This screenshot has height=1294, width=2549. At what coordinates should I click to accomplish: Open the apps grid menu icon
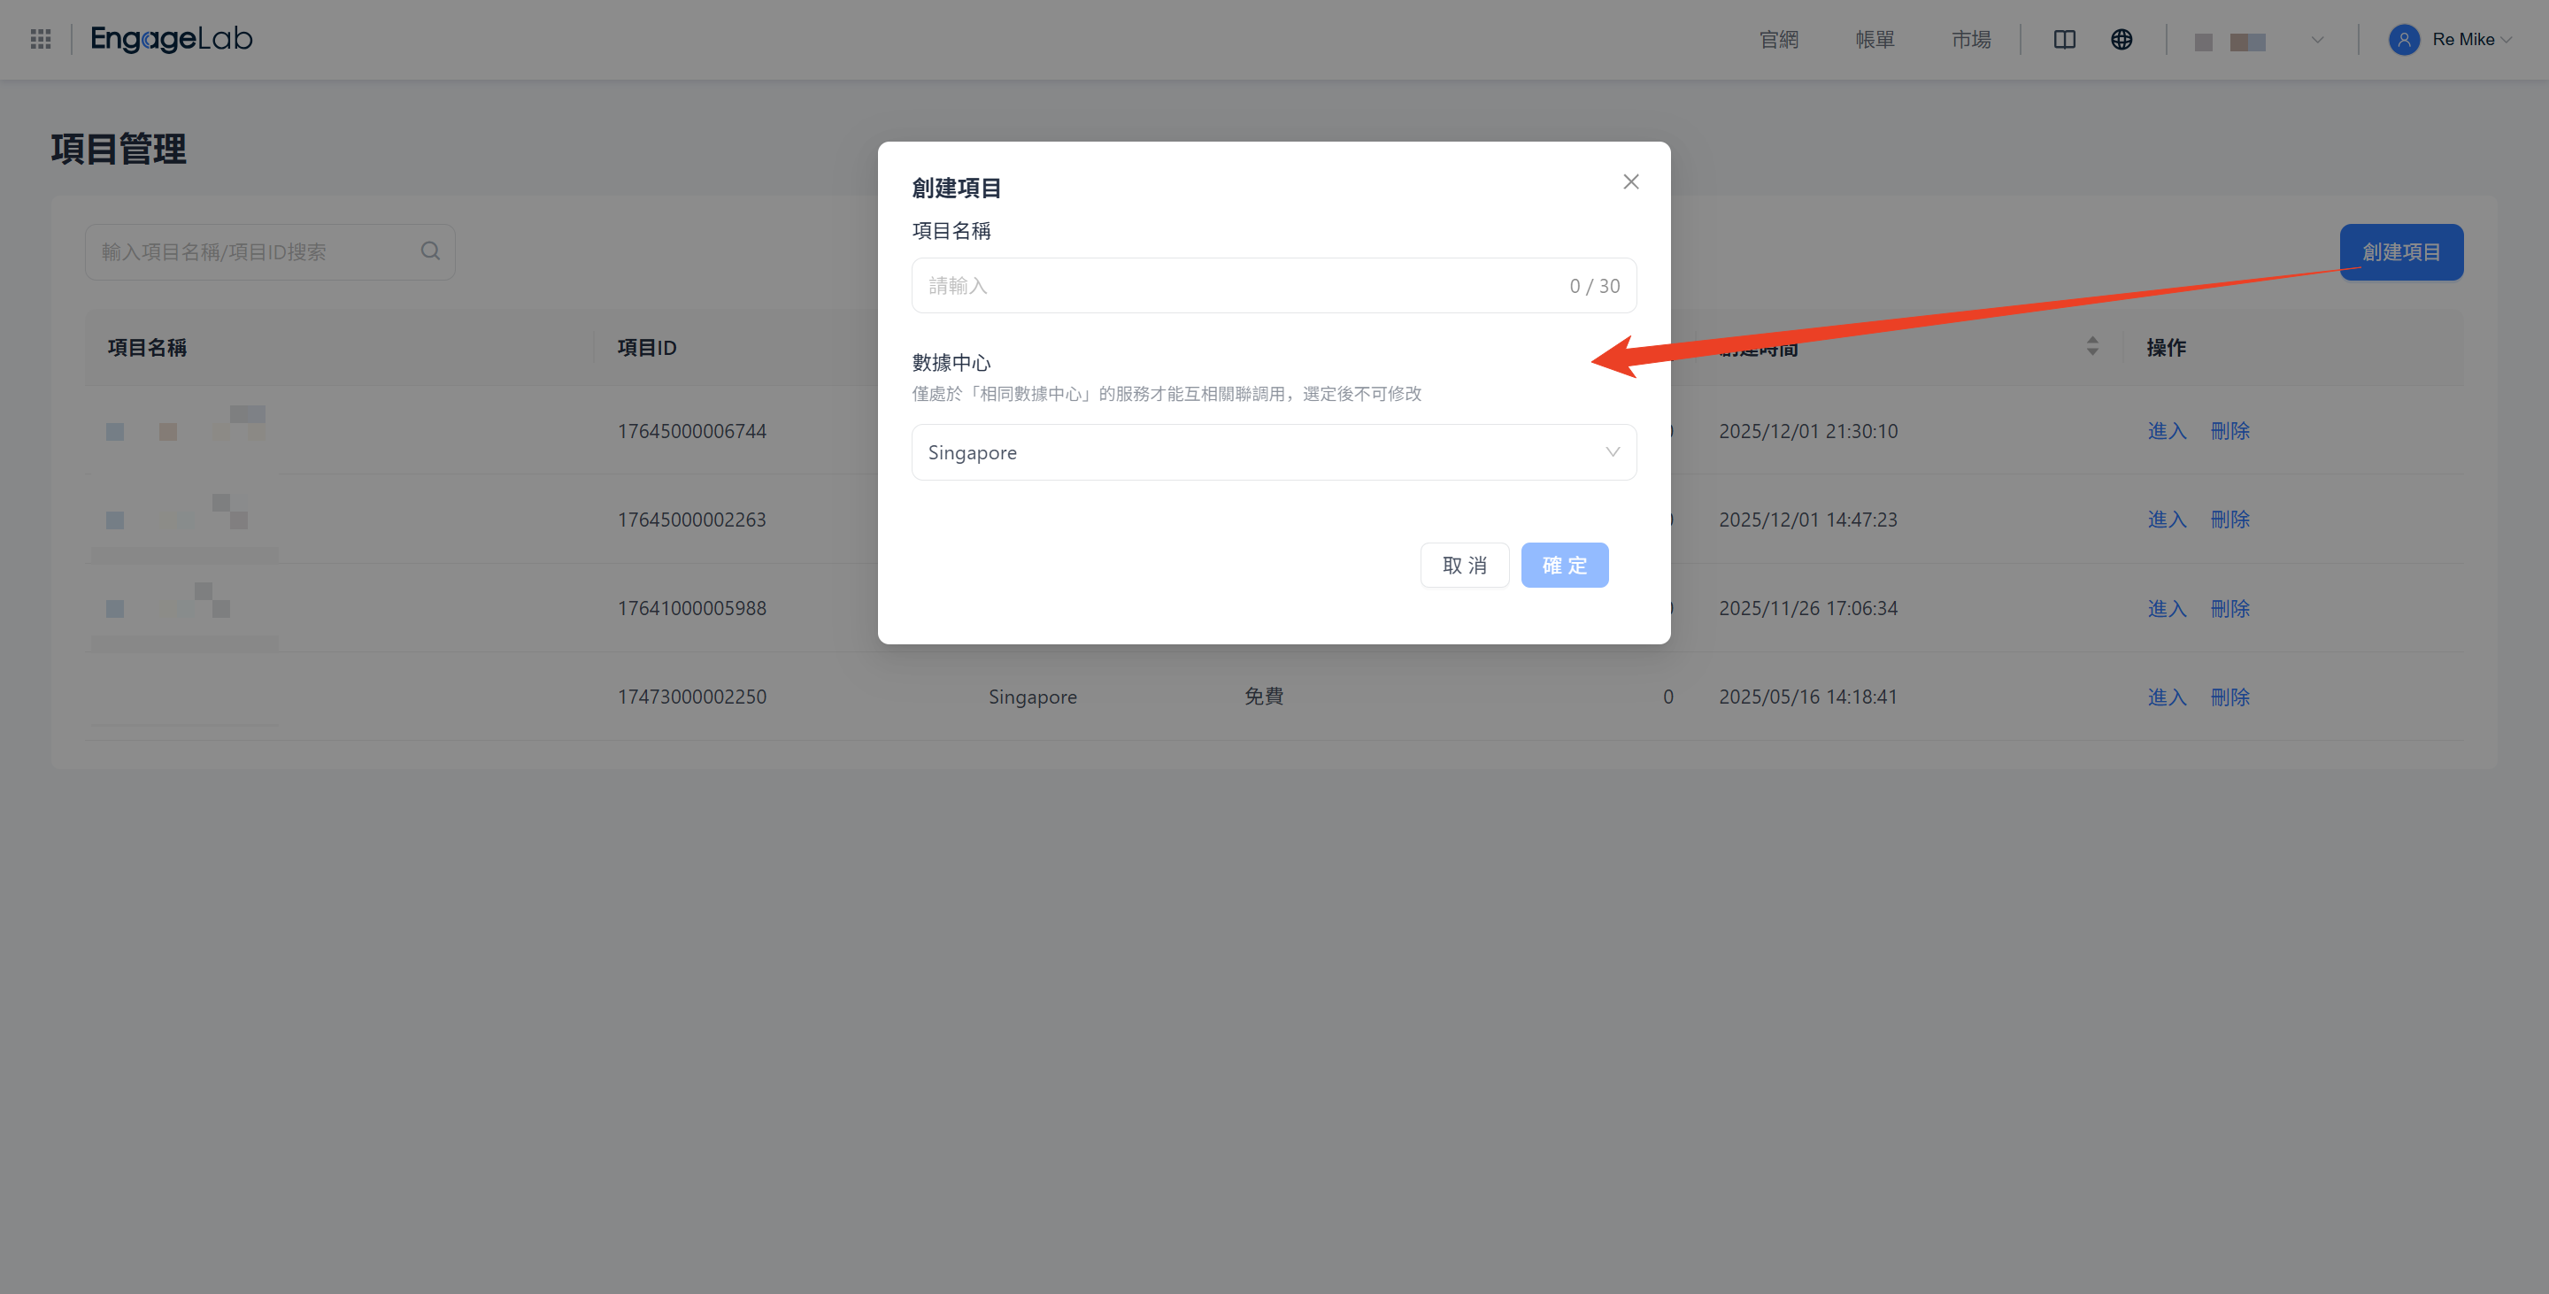click(41, 39)
